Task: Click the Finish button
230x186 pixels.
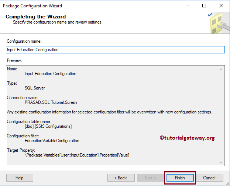Action: [180, 178]
